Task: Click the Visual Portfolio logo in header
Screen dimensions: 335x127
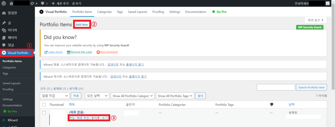Action: (x=42, y=12)
